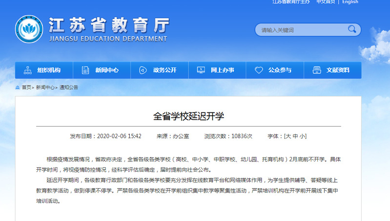Click the 网上办事 monitor icon
Viewport: 390px width, 221px height.
(x=201, y=70)
